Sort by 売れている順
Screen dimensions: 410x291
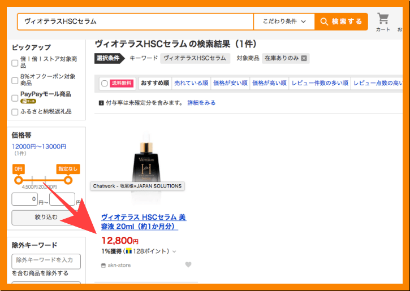click(x=190, y=84)
